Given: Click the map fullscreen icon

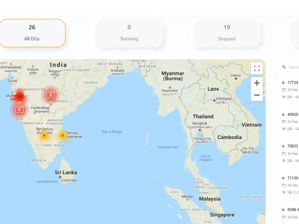Looking at the screenshot, I should coord(257,68).
